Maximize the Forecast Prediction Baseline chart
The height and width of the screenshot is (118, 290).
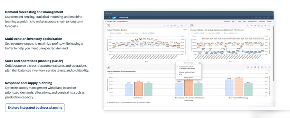(x=179, y=26)
